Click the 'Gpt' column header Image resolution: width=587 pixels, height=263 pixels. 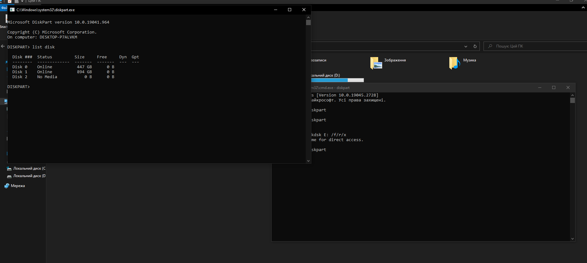[x=135, y=57]
